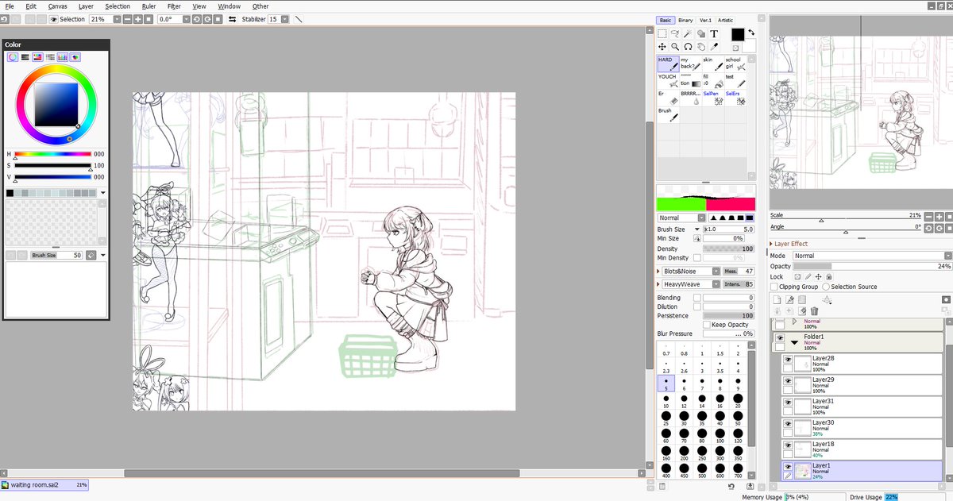Click the waiting room.sai2 document tab
Image resolution: width=953 pixels, height=501 pixels.
point(45,484)
